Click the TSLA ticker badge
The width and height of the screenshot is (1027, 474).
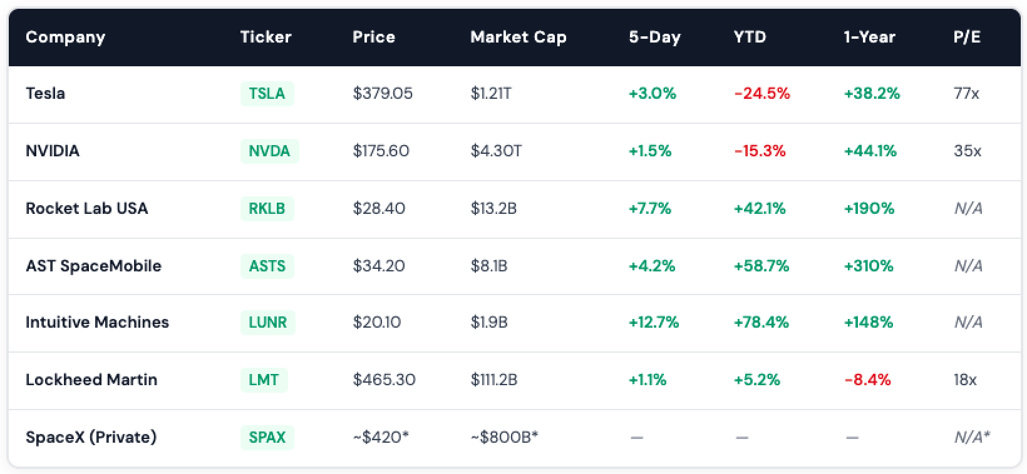pos(267,94)
